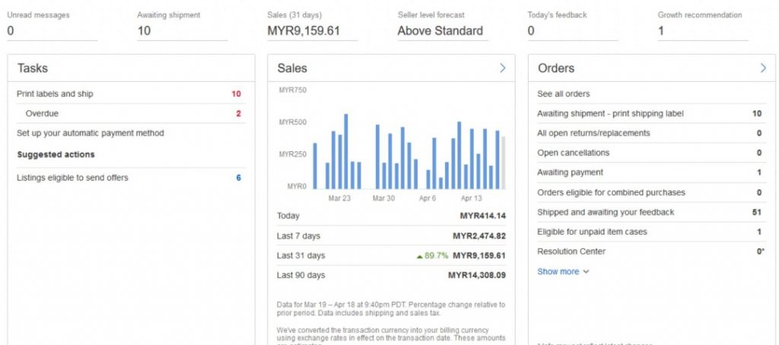Screen dimensions: 779x345
Task: Click See all orders link
Action: click(x=563, y=94)
